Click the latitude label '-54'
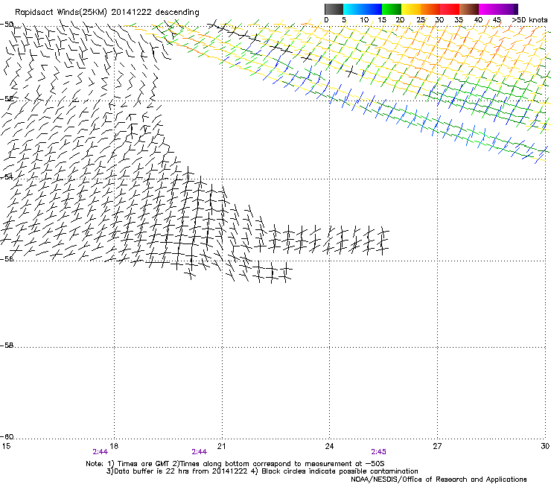 (x=7, y=176)
